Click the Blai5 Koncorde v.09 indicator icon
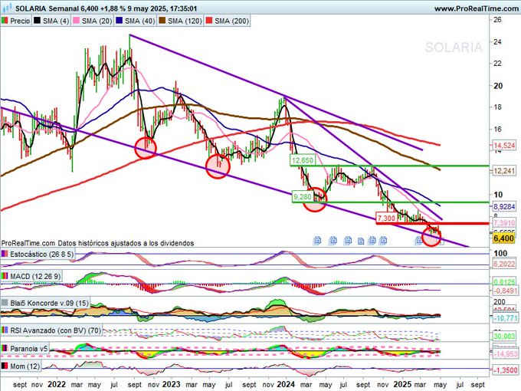Viewport: 521px width, 391px height. (5, 304)
